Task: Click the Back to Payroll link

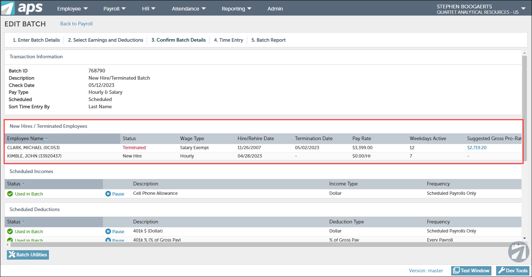Action: pyautogui.click(x=76, y=24)
